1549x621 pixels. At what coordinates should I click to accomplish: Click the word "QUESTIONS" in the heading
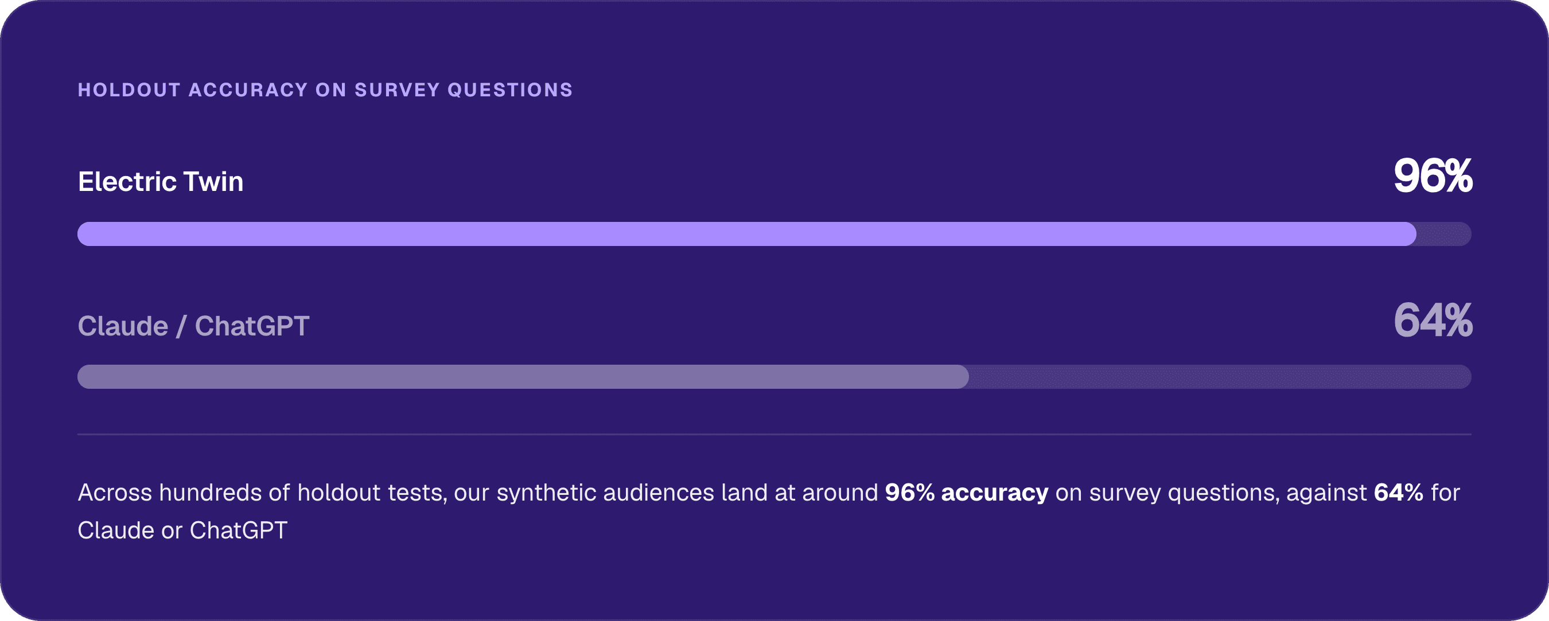tap(510, 90)
